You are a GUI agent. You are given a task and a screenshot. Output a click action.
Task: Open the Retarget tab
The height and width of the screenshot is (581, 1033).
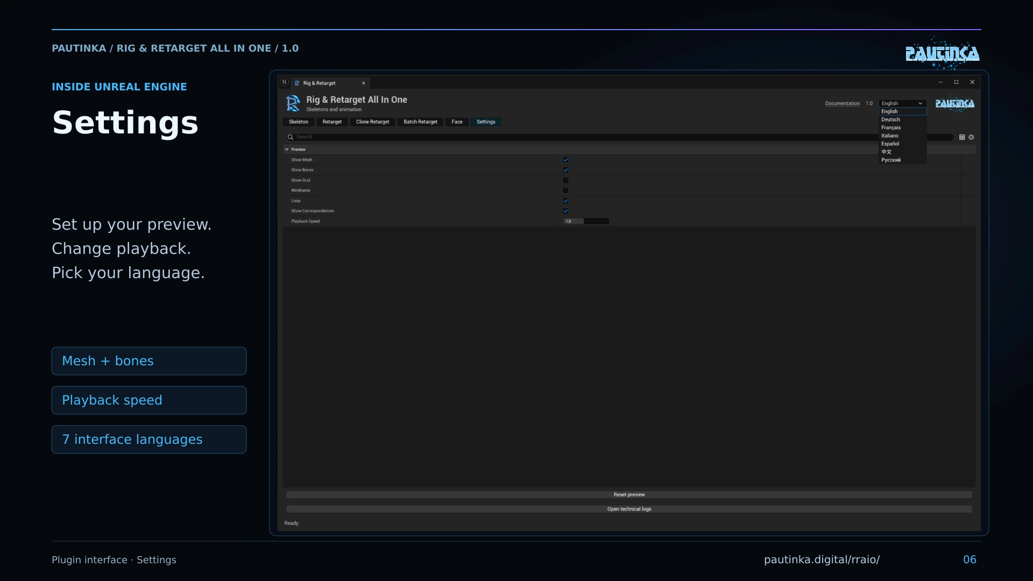[x=332, y=122]
